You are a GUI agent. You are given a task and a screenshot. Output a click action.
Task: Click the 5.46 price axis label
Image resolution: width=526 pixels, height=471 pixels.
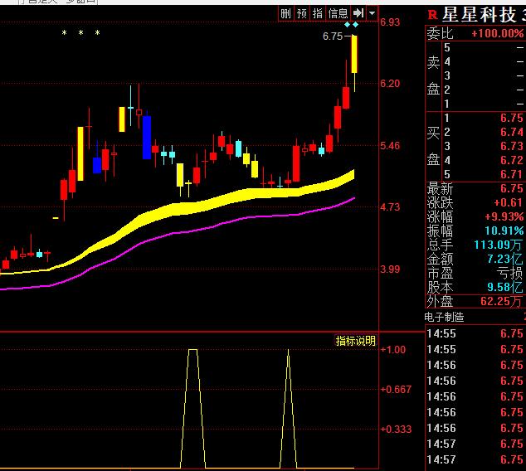coord(390,145)
